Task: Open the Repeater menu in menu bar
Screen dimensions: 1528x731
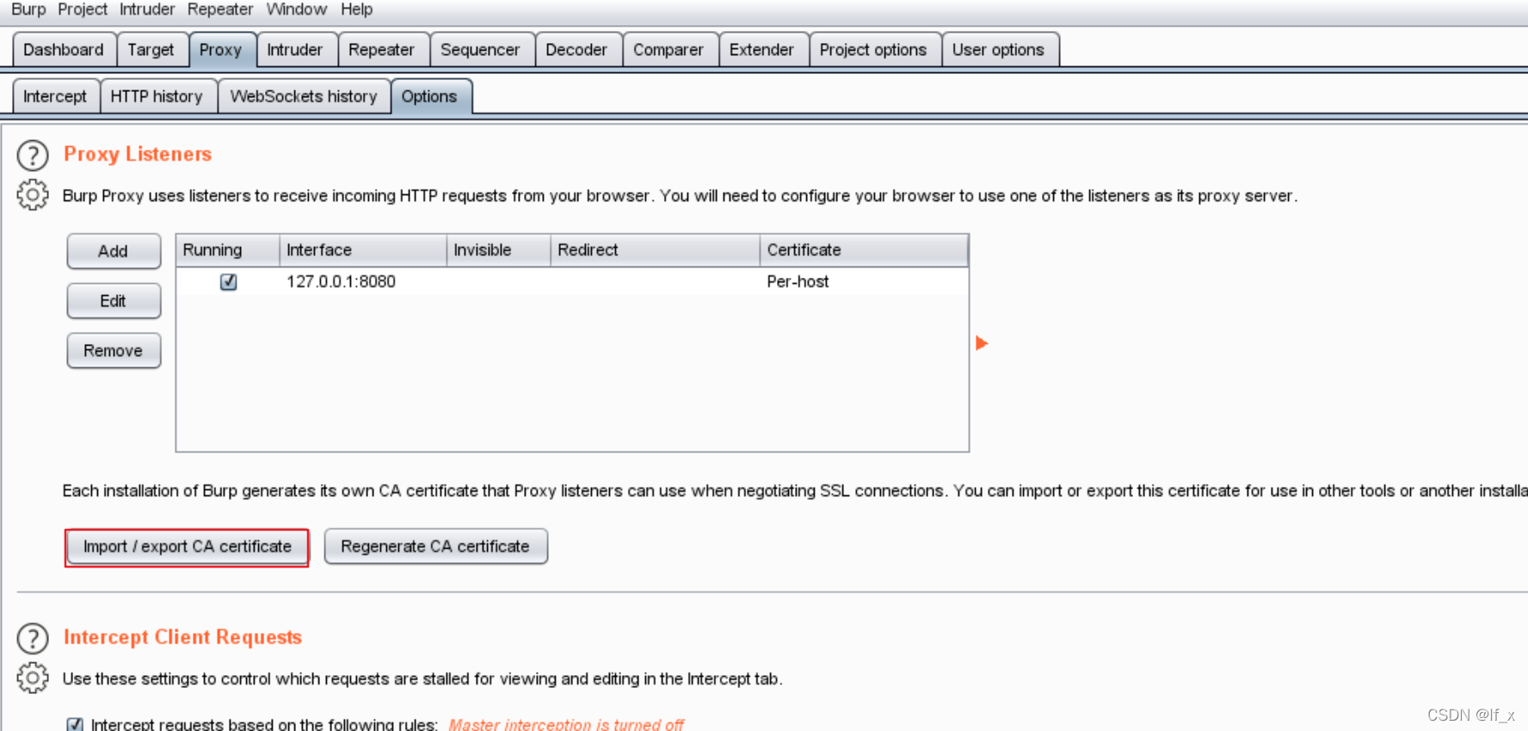Action: click(x=220, y=9)
